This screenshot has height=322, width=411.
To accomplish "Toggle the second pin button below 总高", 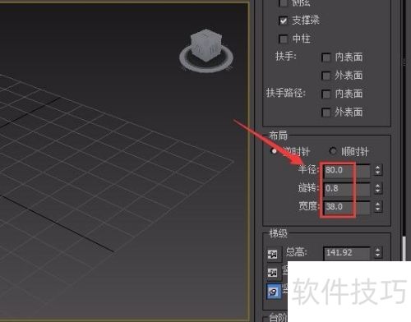I will 272,273.
